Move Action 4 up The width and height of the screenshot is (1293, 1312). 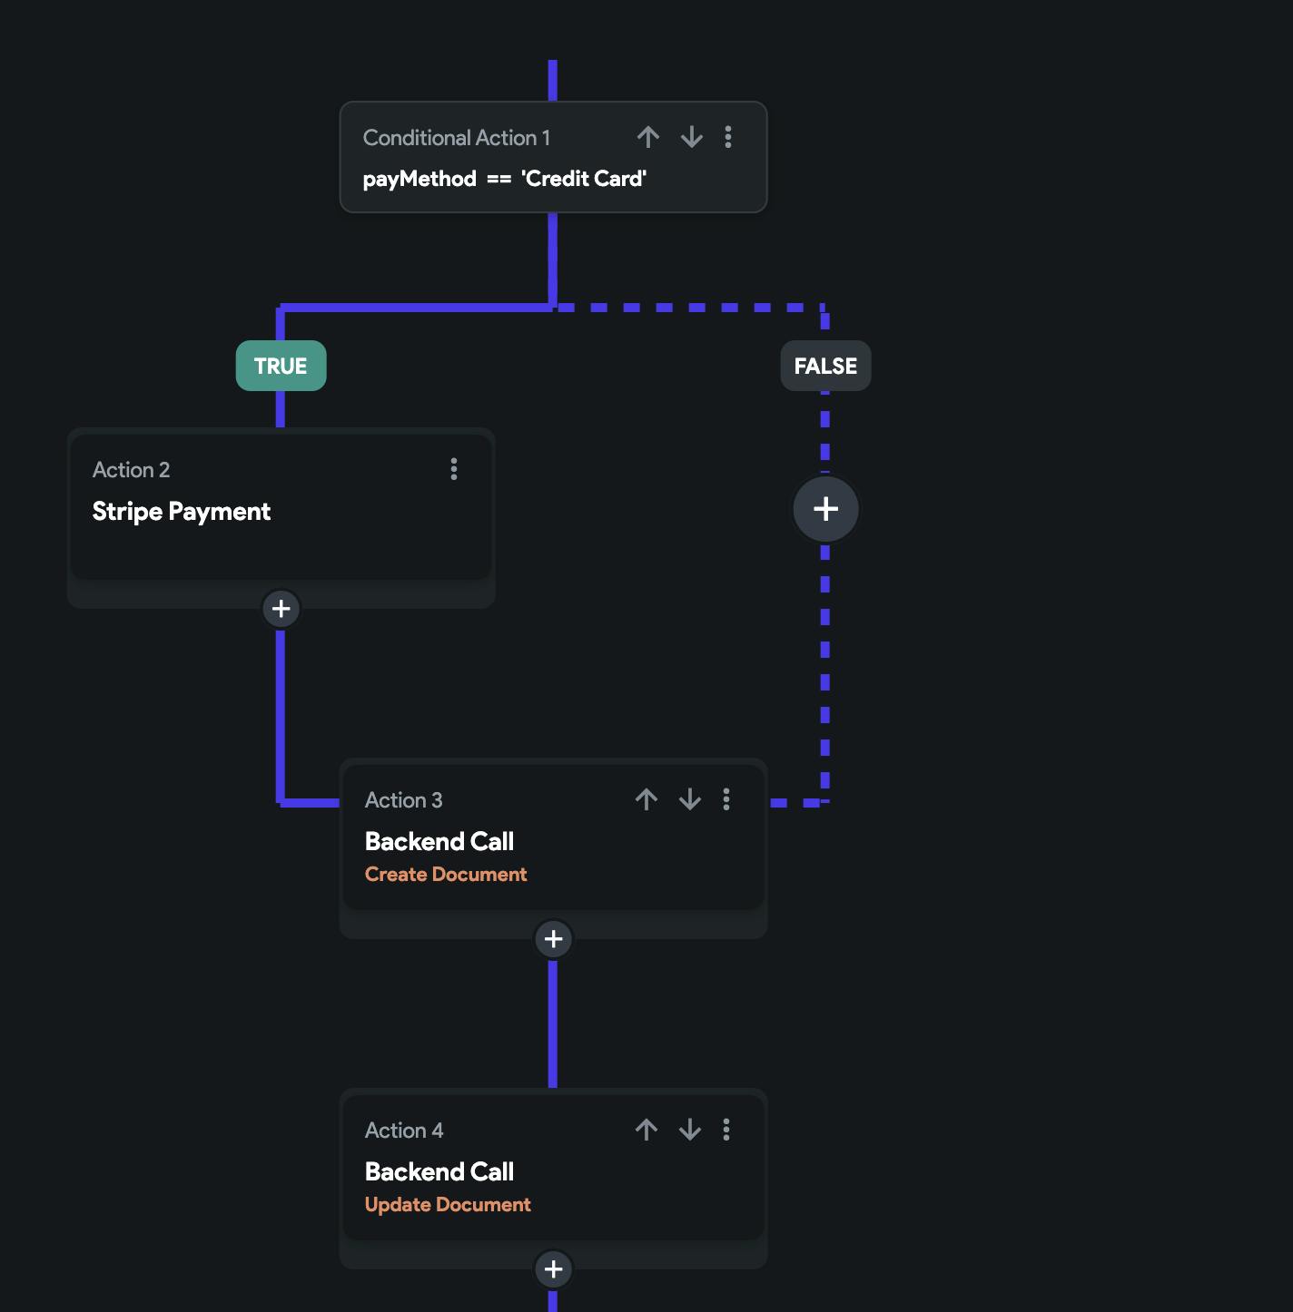[x=646, y=1130]
